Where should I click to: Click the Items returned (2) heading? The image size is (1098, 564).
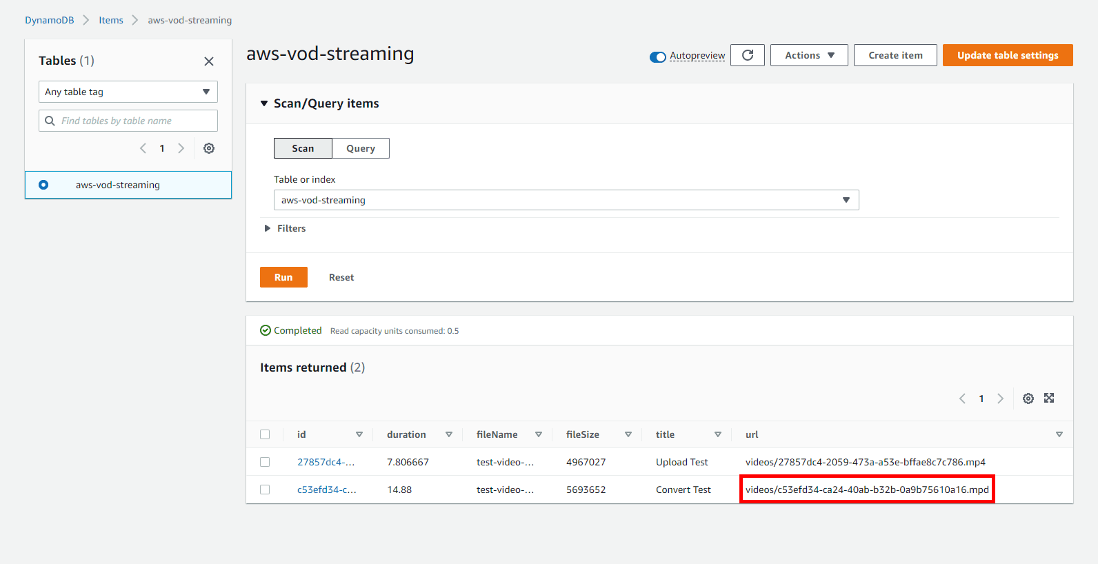[312, 367]
